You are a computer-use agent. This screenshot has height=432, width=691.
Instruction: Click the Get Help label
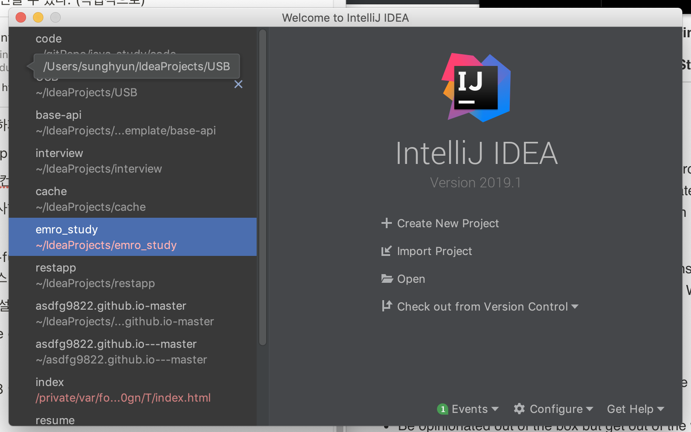pos(630,409)
